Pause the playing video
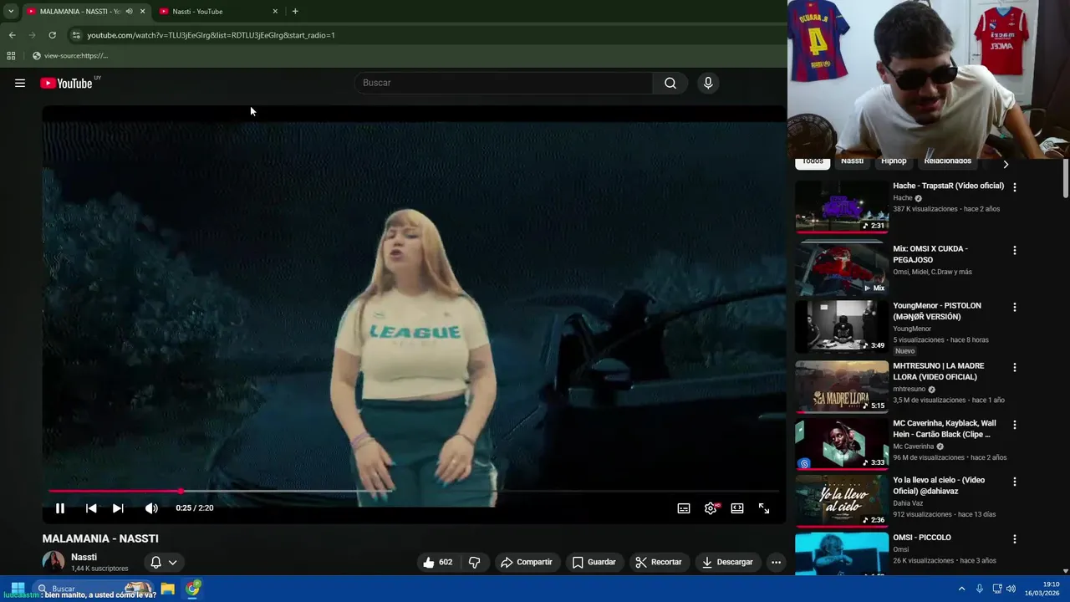Screen dimensions: 1070x602 [x=60, y=508]
